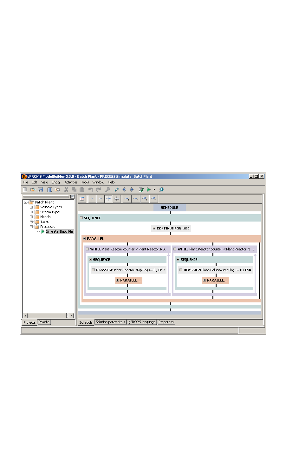The image size is (286, 471).
Task: Click the single collapse-minus schedule icon
Action: [x=136, y=199]
